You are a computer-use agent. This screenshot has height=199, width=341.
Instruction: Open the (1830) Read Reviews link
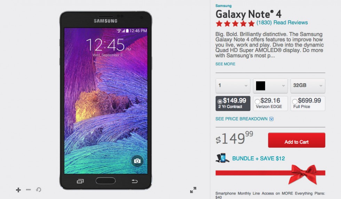pos(282,22)
